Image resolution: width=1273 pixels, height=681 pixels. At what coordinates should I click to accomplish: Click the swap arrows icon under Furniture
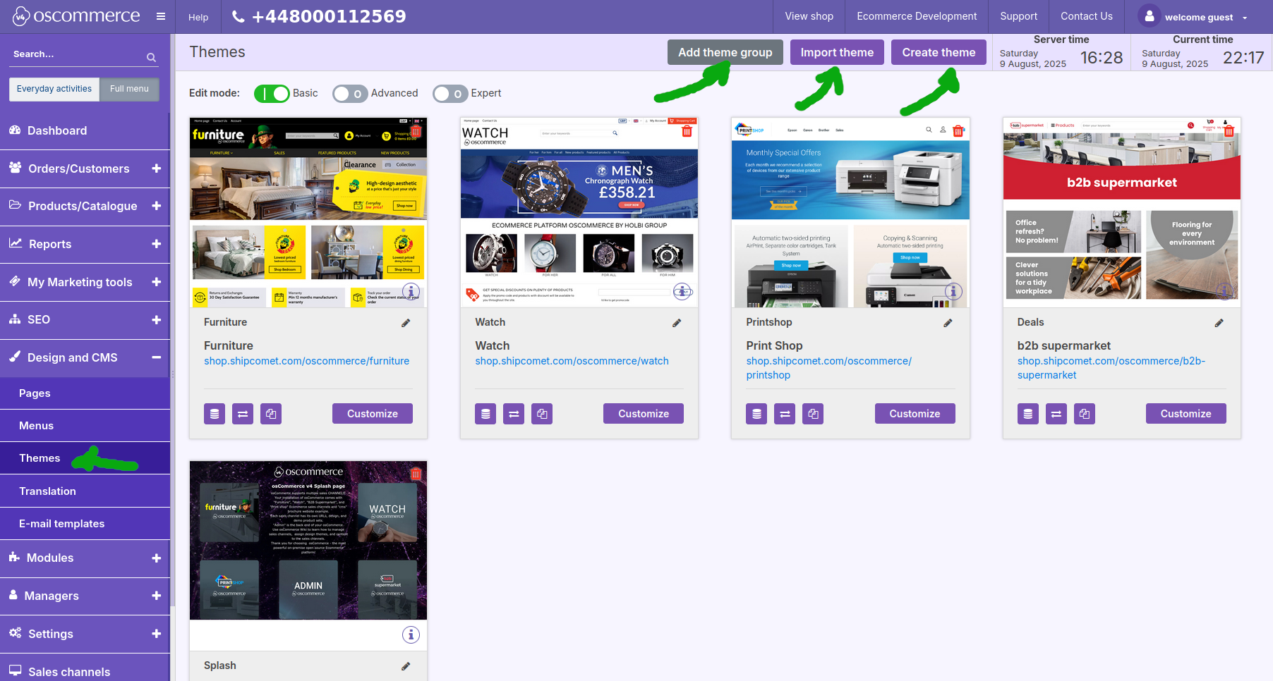point(243,414)
